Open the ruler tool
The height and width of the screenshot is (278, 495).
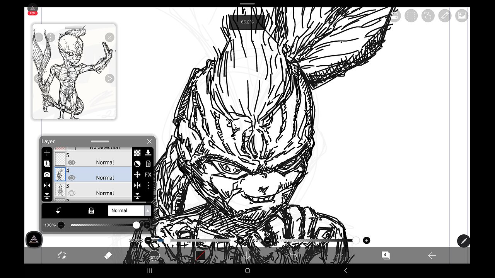click(x=445, y=15)
